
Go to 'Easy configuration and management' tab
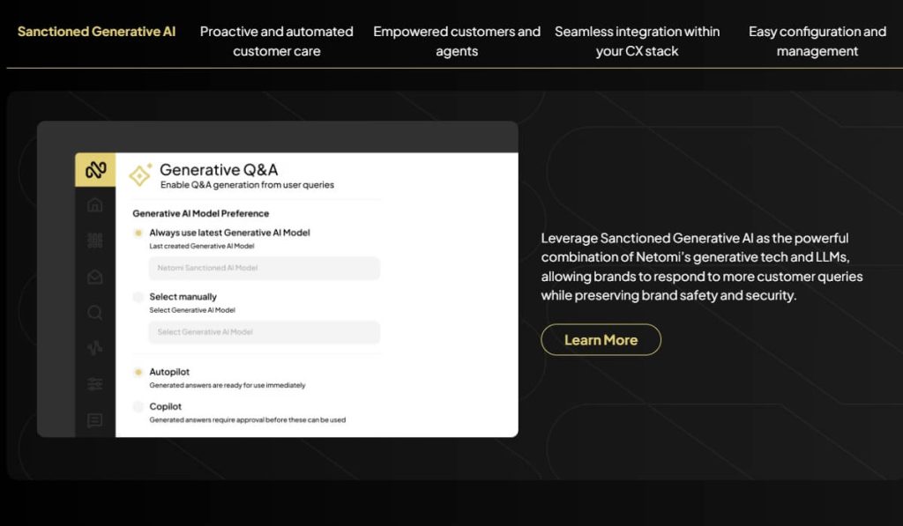817,41
